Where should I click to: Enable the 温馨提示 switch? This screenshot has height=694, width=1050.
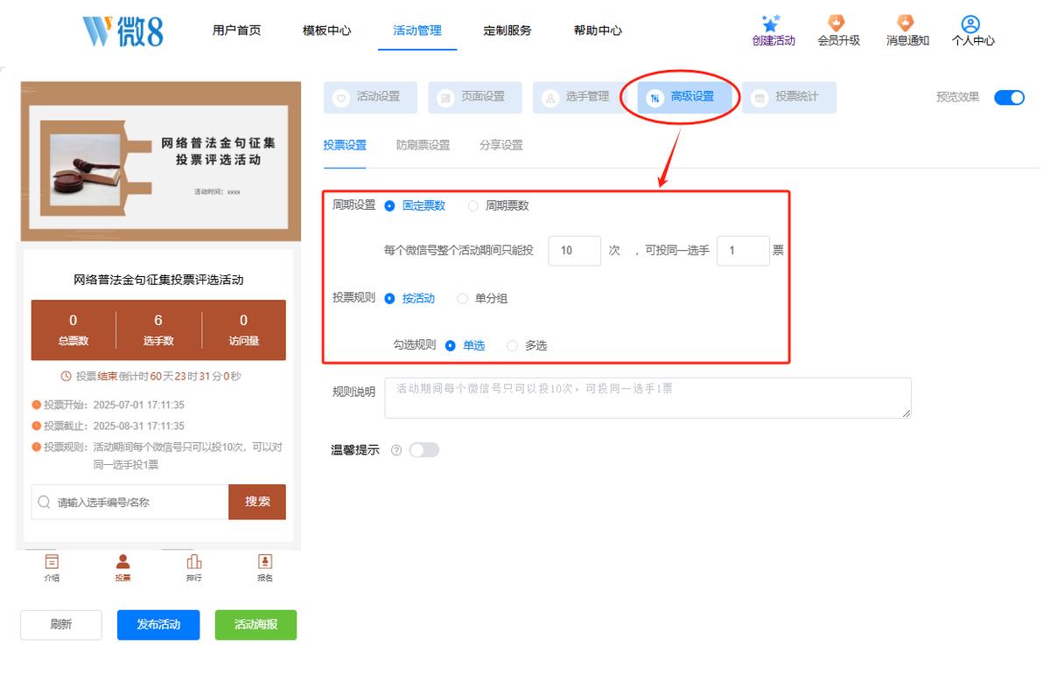tap(423, 450)
